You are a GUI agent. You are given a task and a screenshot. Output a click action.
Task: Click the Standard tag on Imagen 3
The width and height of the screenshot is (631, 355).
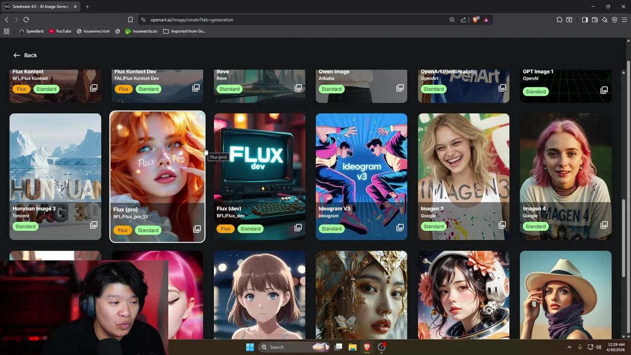tap(433, 226)
